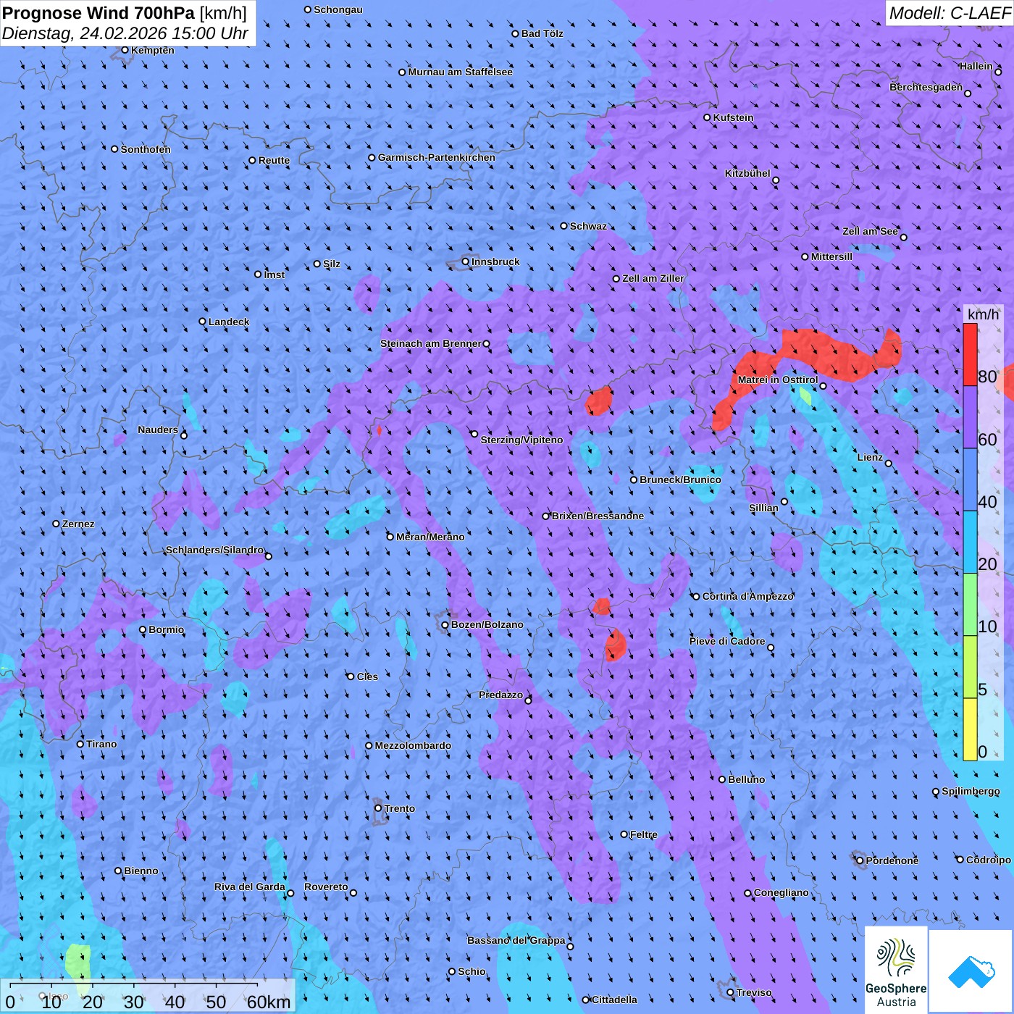Click the Codroipo city label
1014x1014 pixels.
tap(989, 860)
